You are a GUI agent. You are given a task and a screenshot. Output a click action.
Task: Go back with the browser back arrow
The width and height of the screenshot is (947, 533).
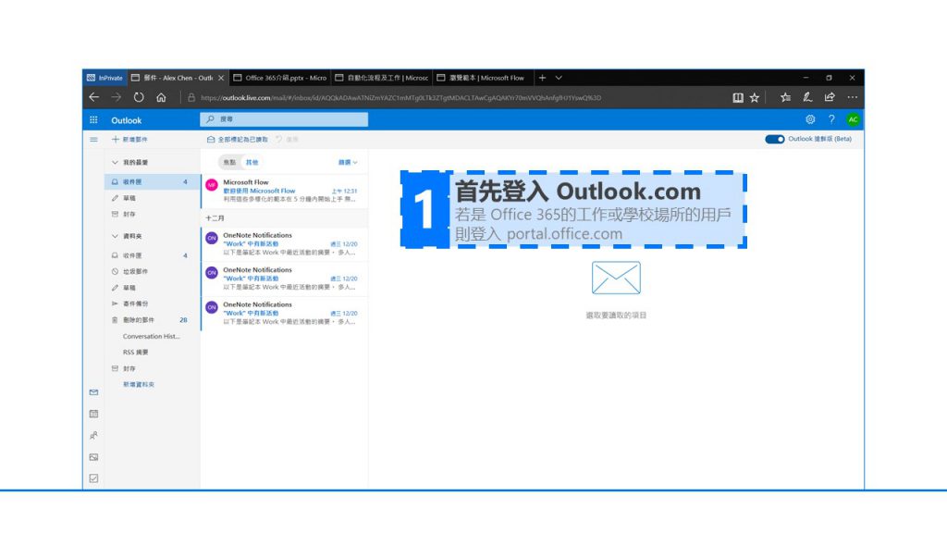[x=93, y=97]
